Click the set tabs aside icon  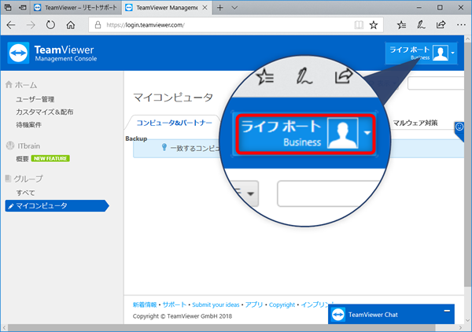[23, 8]
